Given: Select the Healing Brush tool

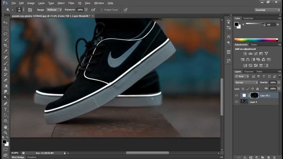Looking at the screenshot, I should [x=5, y=57].
